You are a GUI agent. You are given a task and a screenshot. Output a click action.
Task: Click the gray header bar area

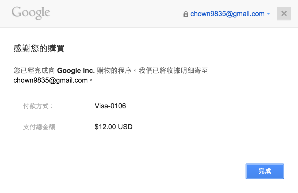pos(114,14)
